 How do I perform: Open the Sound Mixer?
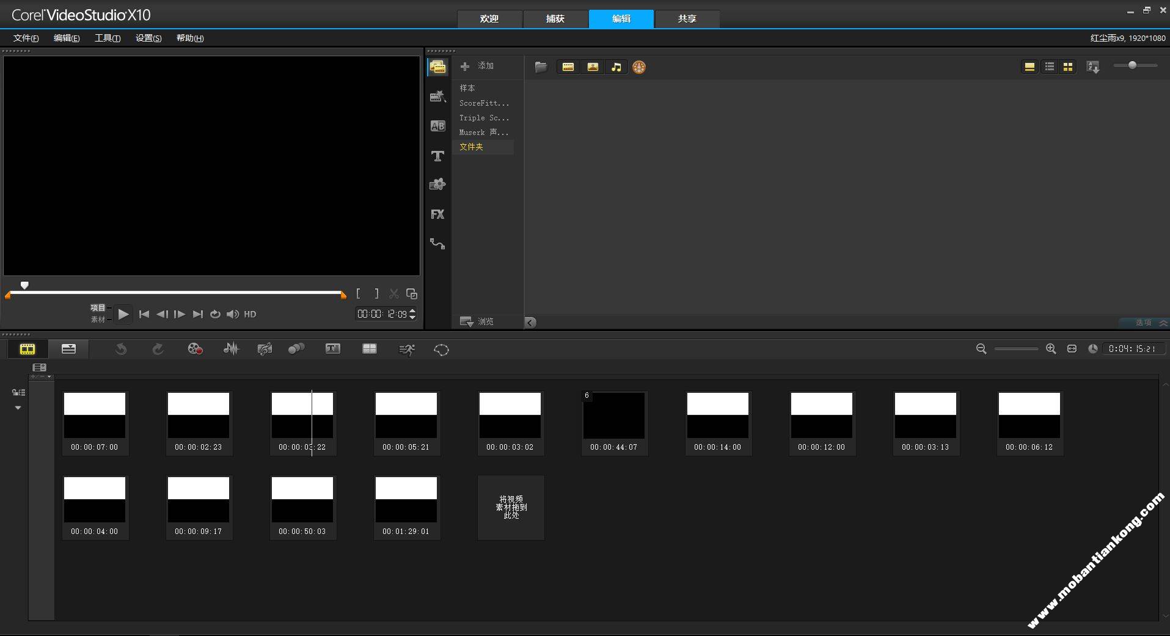(x=231, y=349)
